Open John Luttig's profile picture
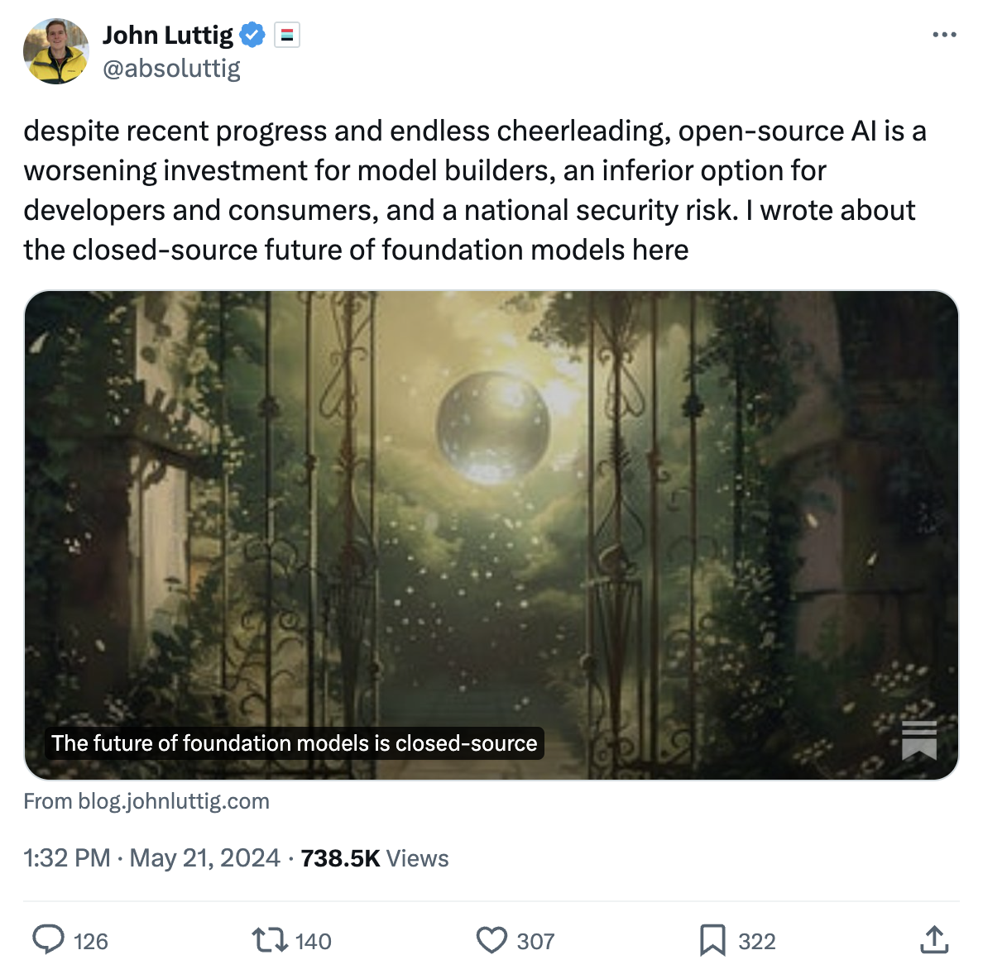 (x=56, y=51)
